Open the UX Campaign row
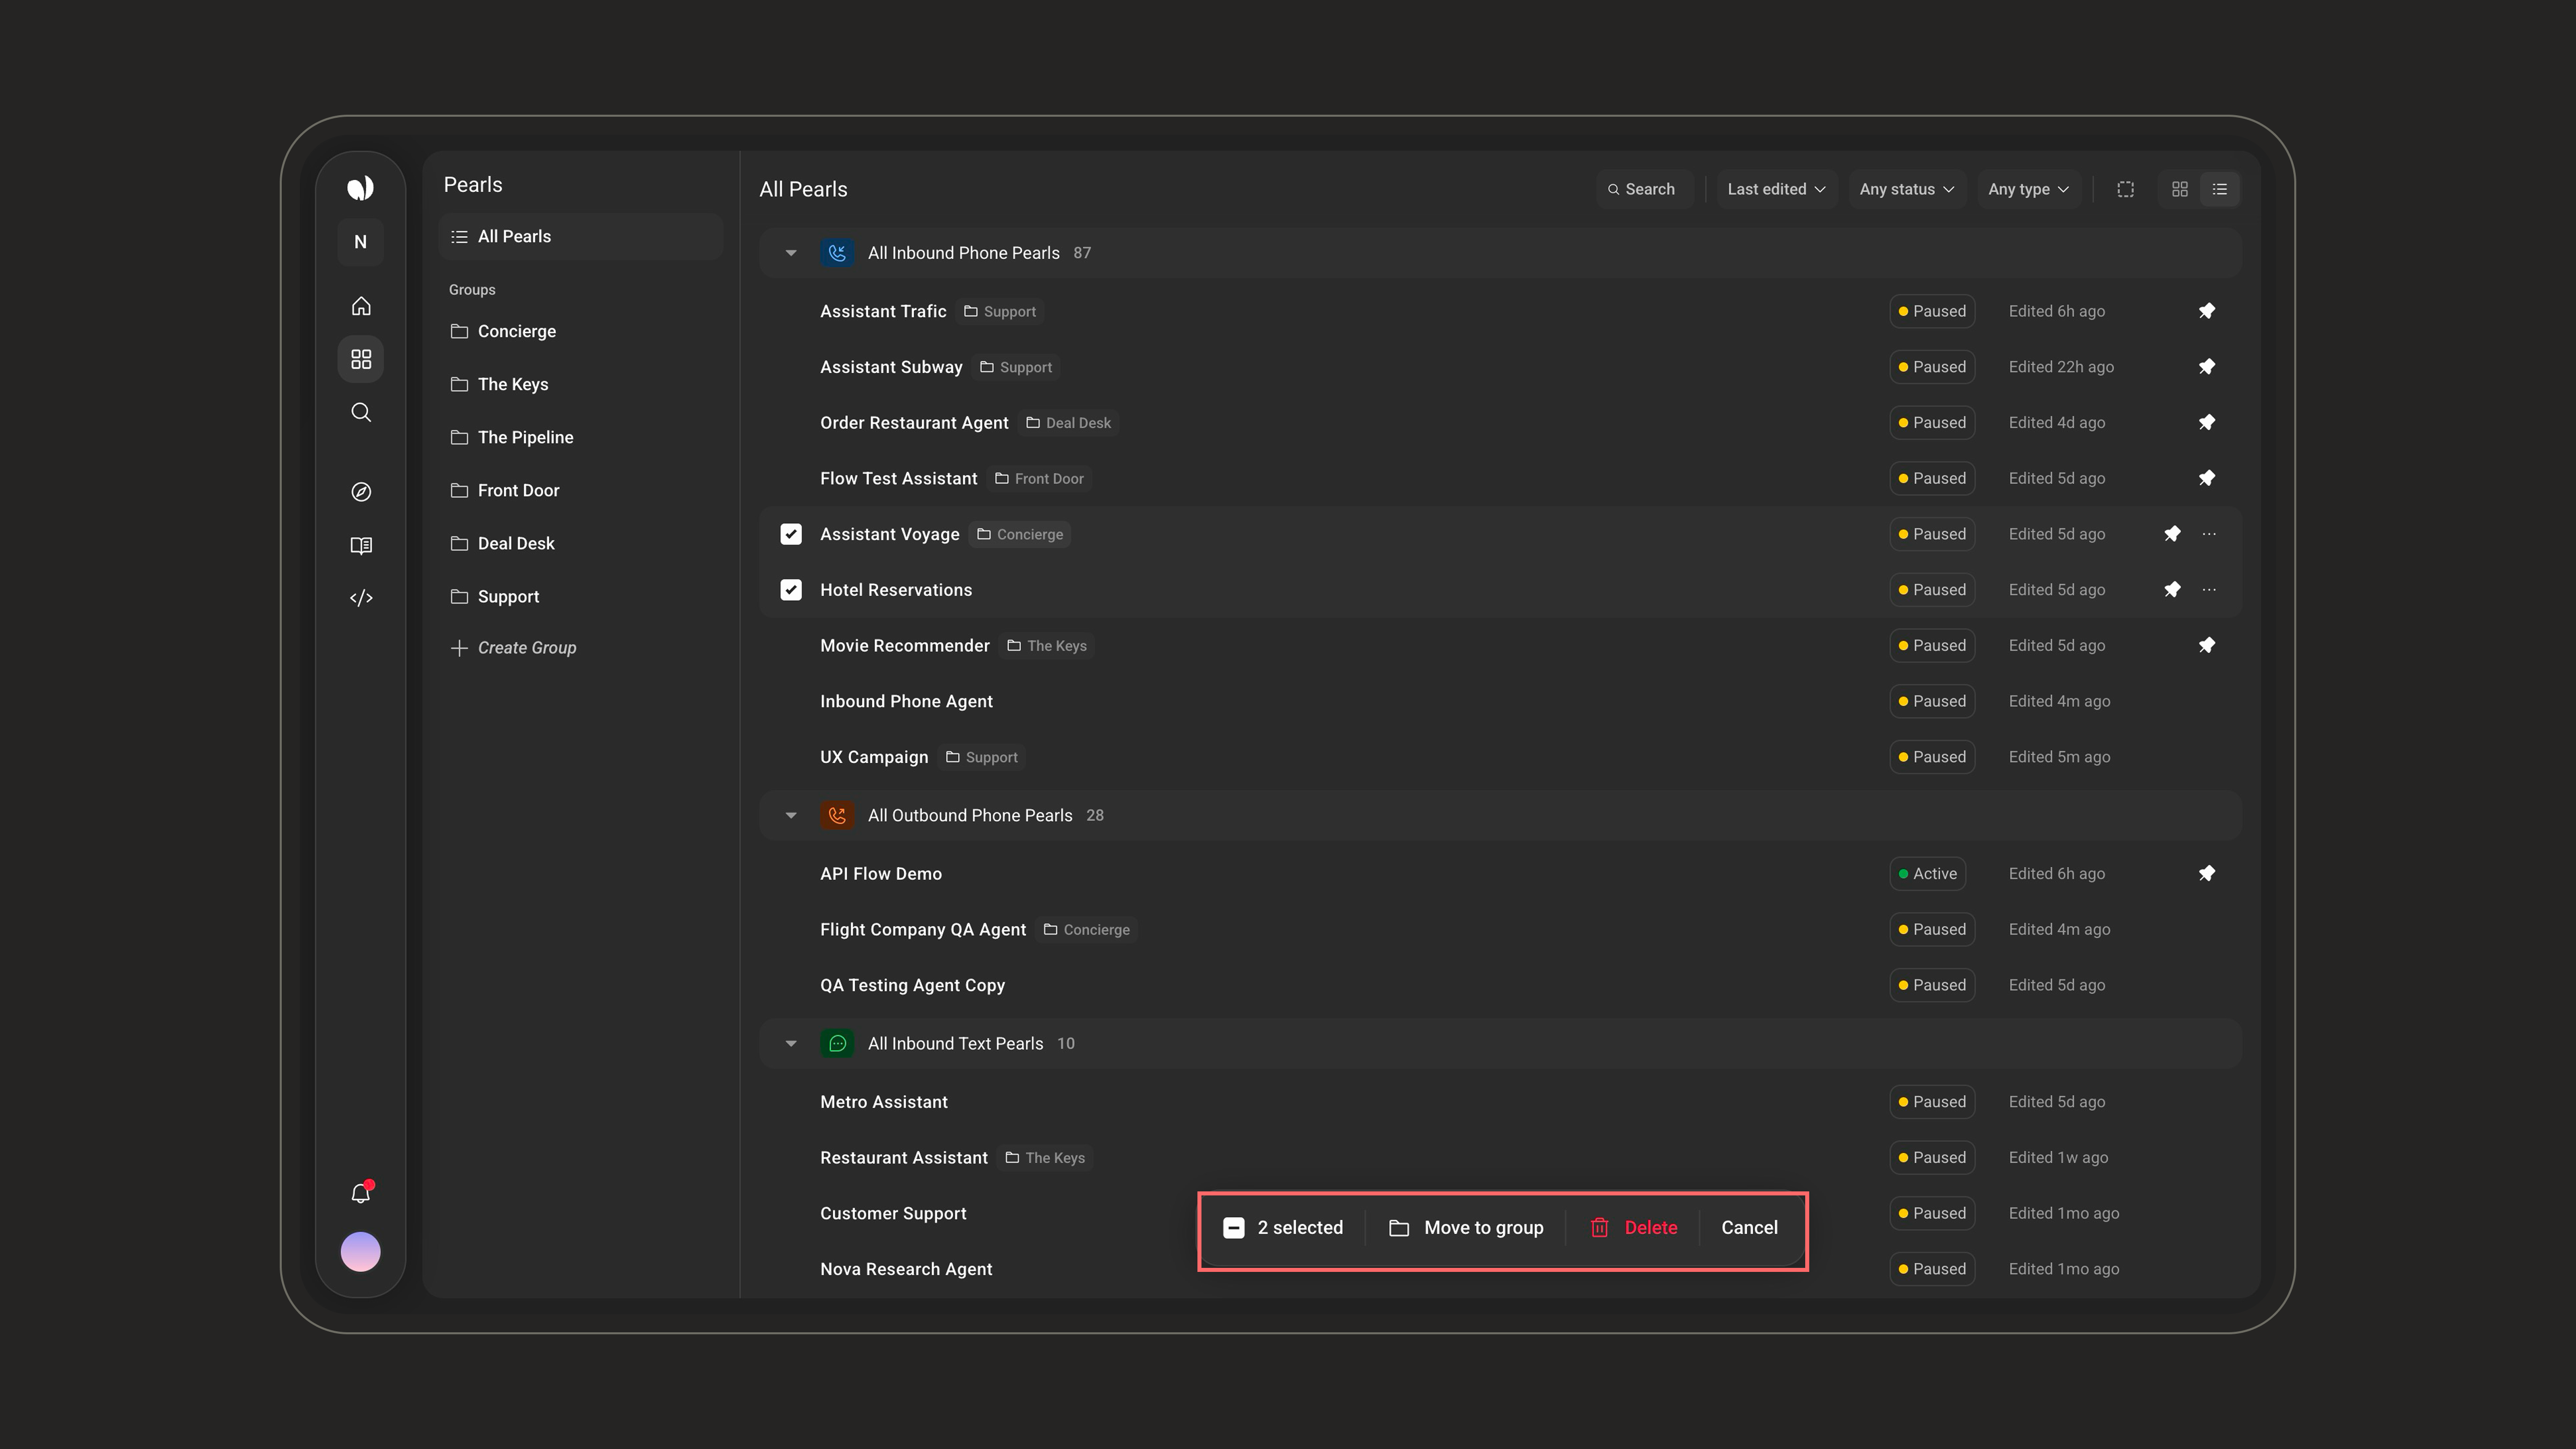 1500,757
